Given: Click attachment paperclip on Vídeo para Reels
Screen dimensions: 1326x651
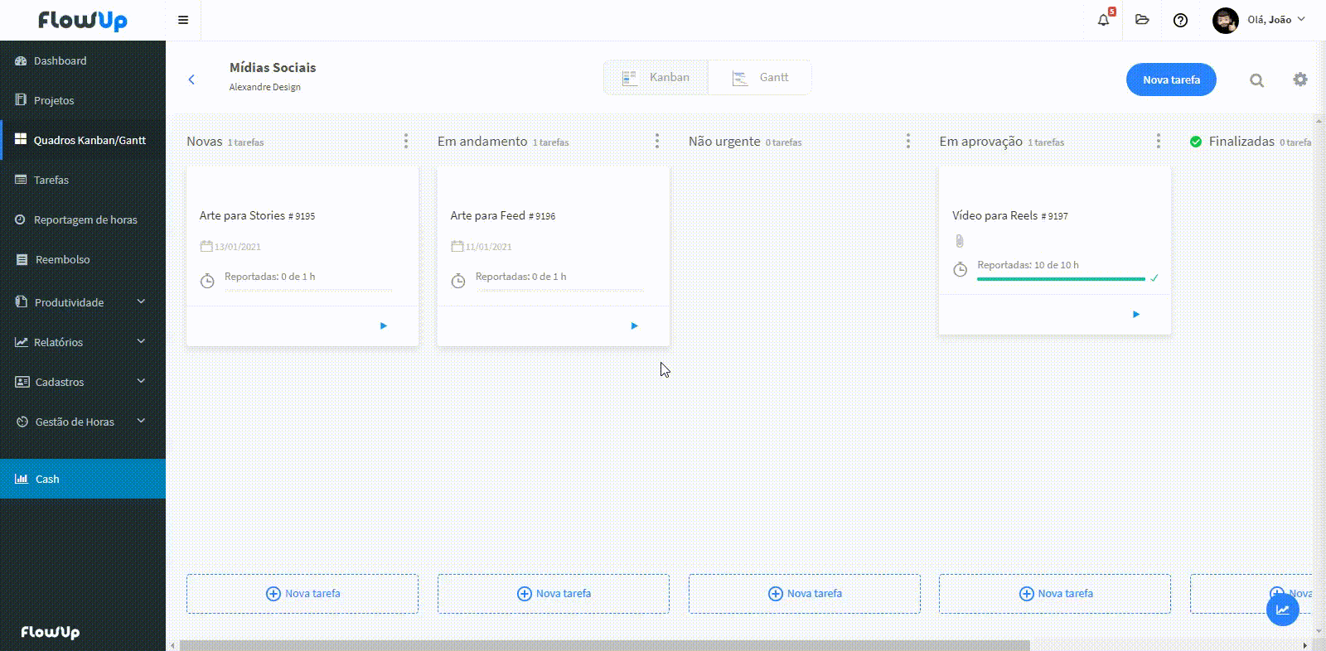Looking at the screenshot, I should [x=959, y=241].
